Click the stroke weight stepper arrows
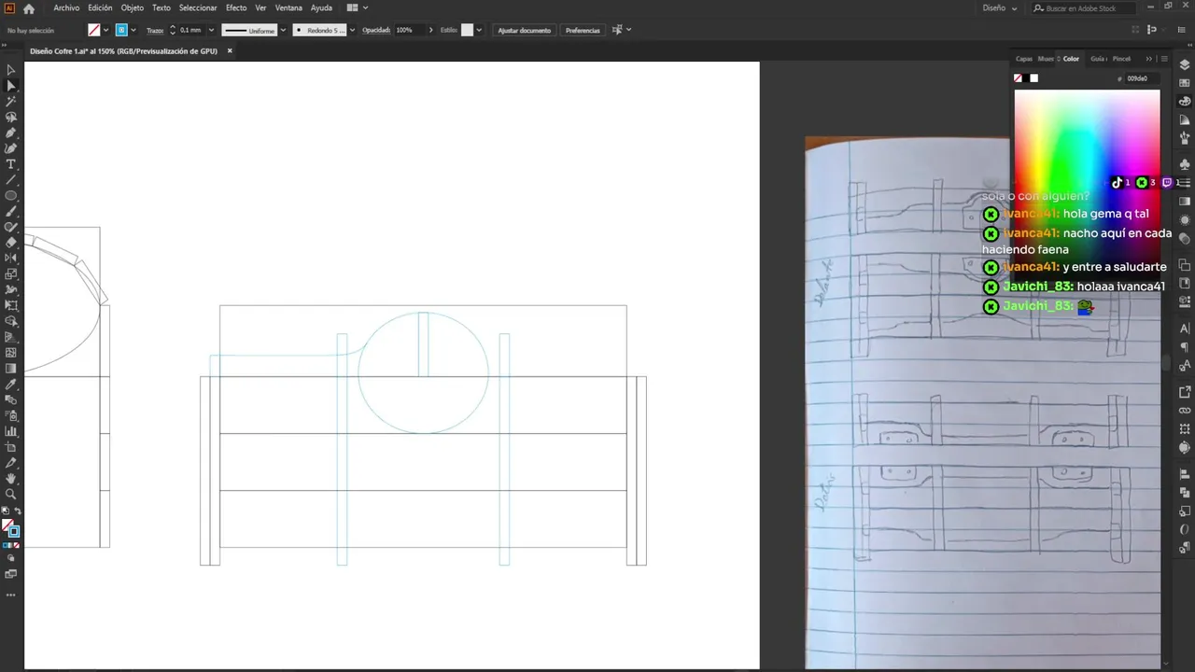Screen dimensions: 1195x672 tap(173, 30)
